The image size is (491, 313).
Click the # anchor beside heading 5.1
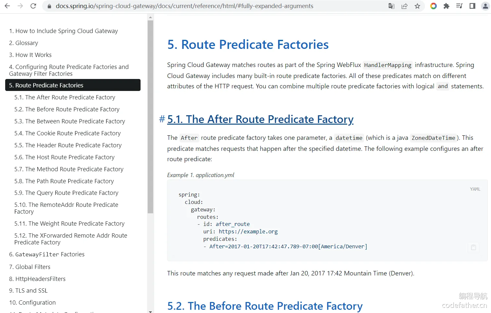click(x=162, y=119)
